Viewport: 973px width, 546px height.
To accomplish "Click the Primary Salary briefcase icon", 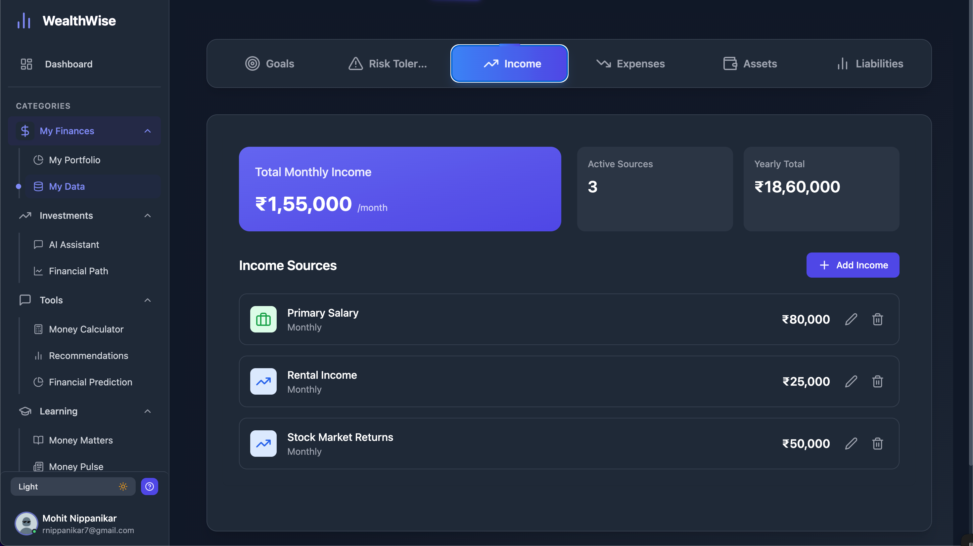I will click(x=263, y=319).
